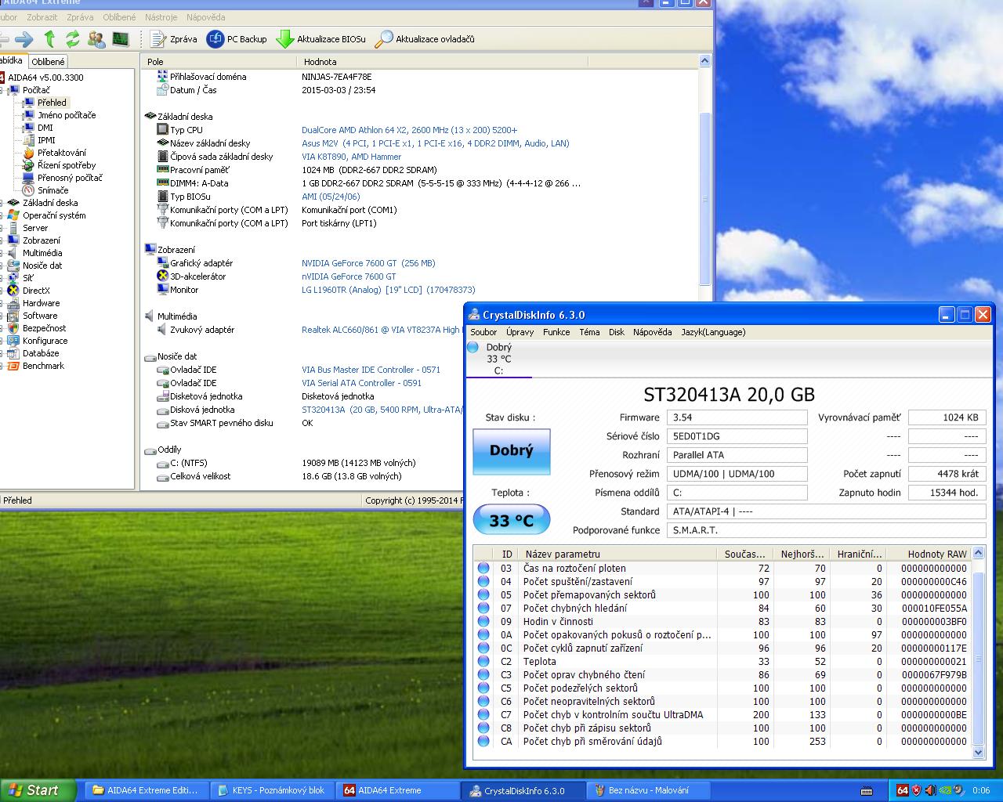Click the SMART list scroll down arrow
This screenshot has width=1003, height=802.
pyautogui.click(x=978, y=752)
